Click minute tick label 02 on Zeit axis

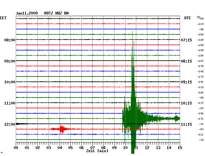[x=38, y=148]
